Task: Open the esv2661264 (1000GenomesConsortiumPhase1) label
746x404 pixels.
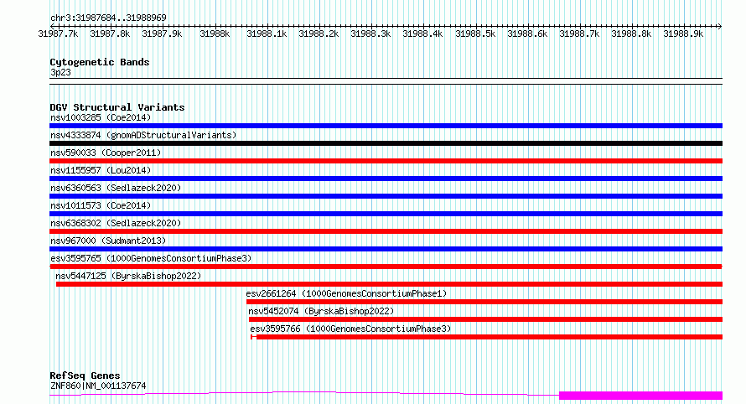Action: [x=346, y=293]
